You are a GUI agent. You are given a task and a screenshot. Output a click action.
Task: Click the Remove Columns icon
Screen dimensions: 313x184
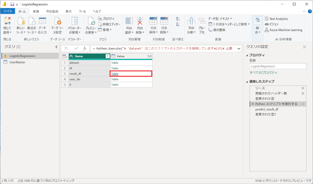[x=140, y=21]
